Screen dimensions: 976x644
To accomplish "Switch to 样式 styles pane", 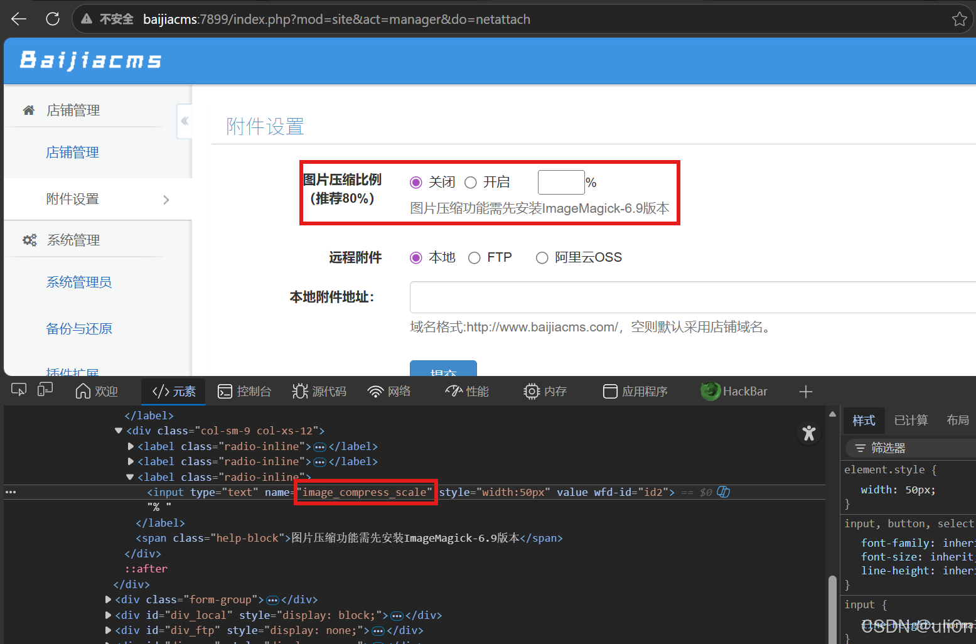I will (x=864, y=421).
